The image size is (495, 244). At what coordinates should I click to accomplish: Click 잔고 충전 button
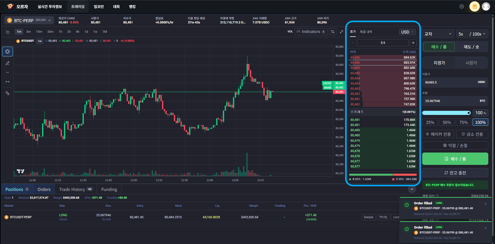coord(455,173)
